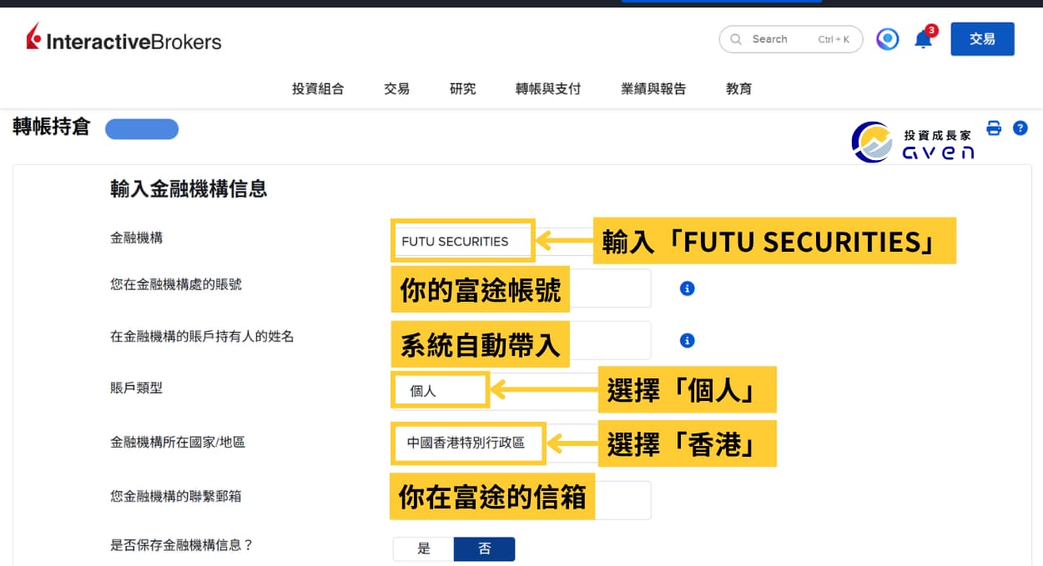Click the 轉帳持倉 page title
The height and width of the screenshot is (566, 1043).
(51, 128)
